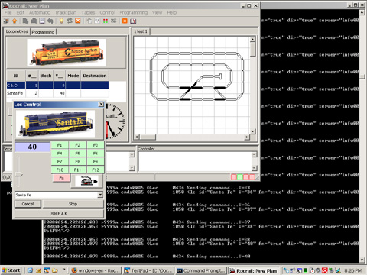
Task: Switch to Command Prompt taskbar window
Action: [201, 270]
